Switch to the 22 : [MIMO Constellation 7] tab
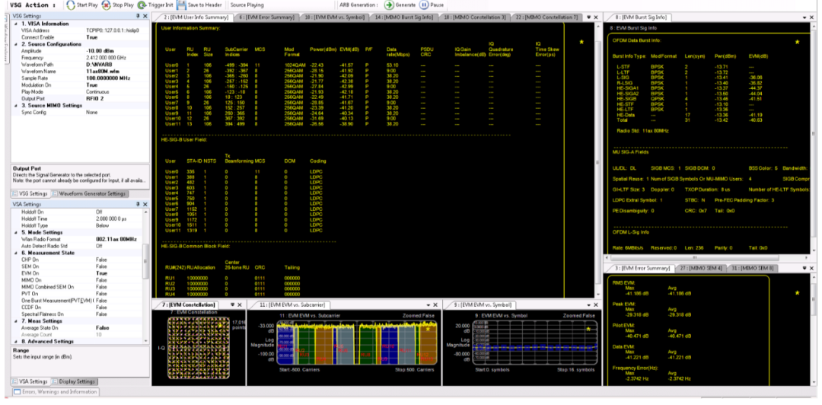Screen dimensions: 822x405 pyautogui.click(x=546, y=18)
